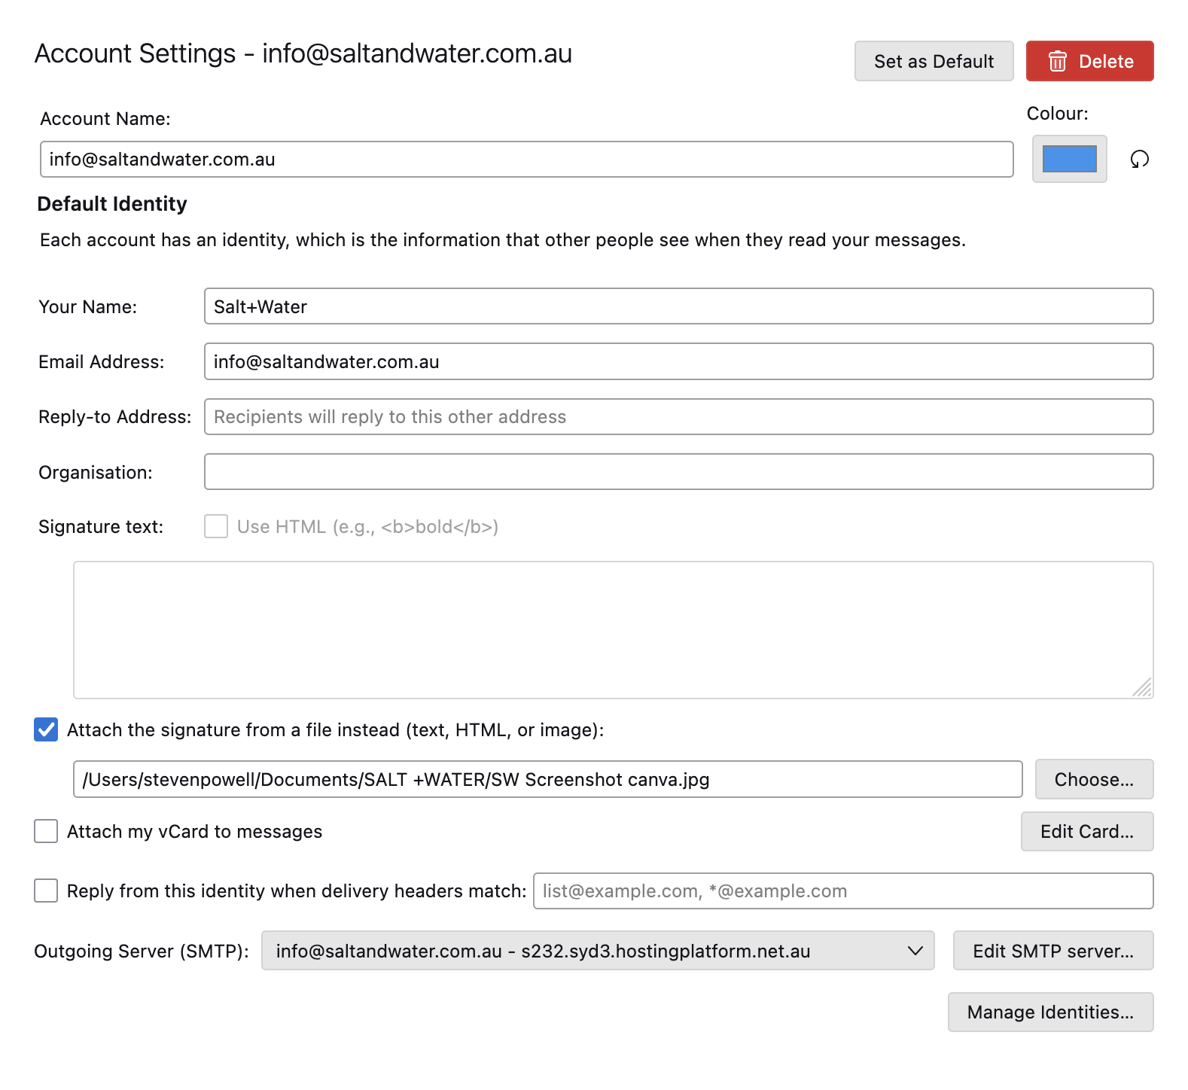This screenshot has height=1090, width=1188.
Task: Open Manage Identities... dialog
Action: 1049,1012
